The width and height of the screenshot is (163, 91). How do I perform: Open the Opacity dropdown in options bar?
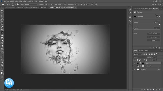(48, 5)
